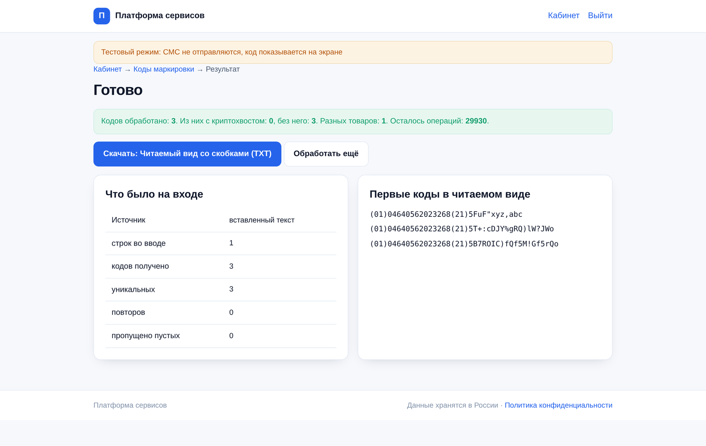Click the кодов получено table row
This screenshot has height=446, width=706.
point(221,266)
